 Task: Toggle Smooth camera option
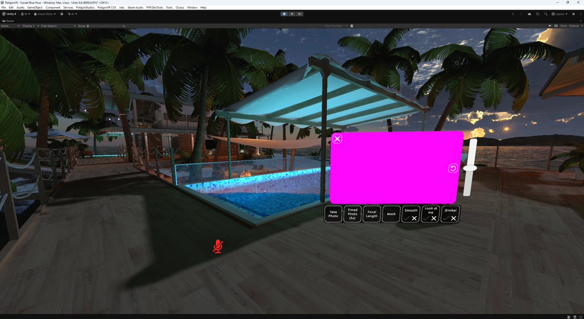pyautogui.click(x=411, y=214)
